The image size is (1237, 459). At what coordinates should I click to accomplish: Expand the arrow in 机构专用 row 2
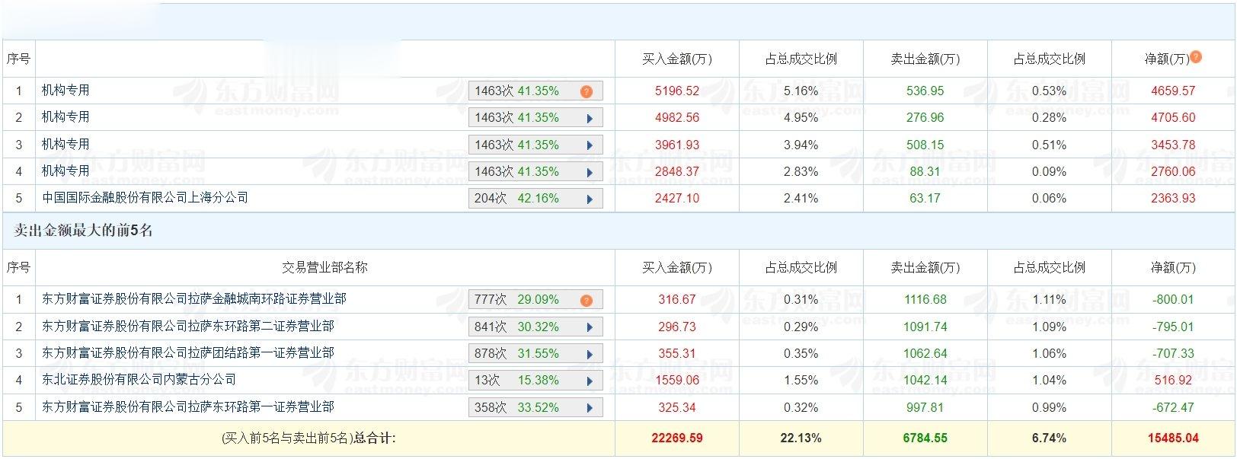click(590, 118)
